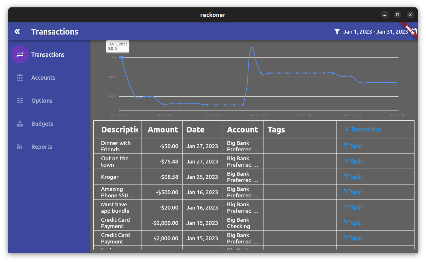Click the filter funnel icon in the header
The width and height of the screenshot is (426, 262).
337,31
